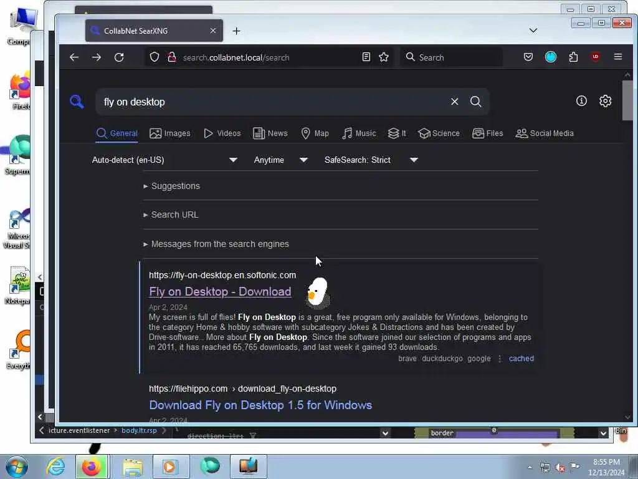Open the Windows Start button
The image size is (638, 479).
[x=16, y=467]
